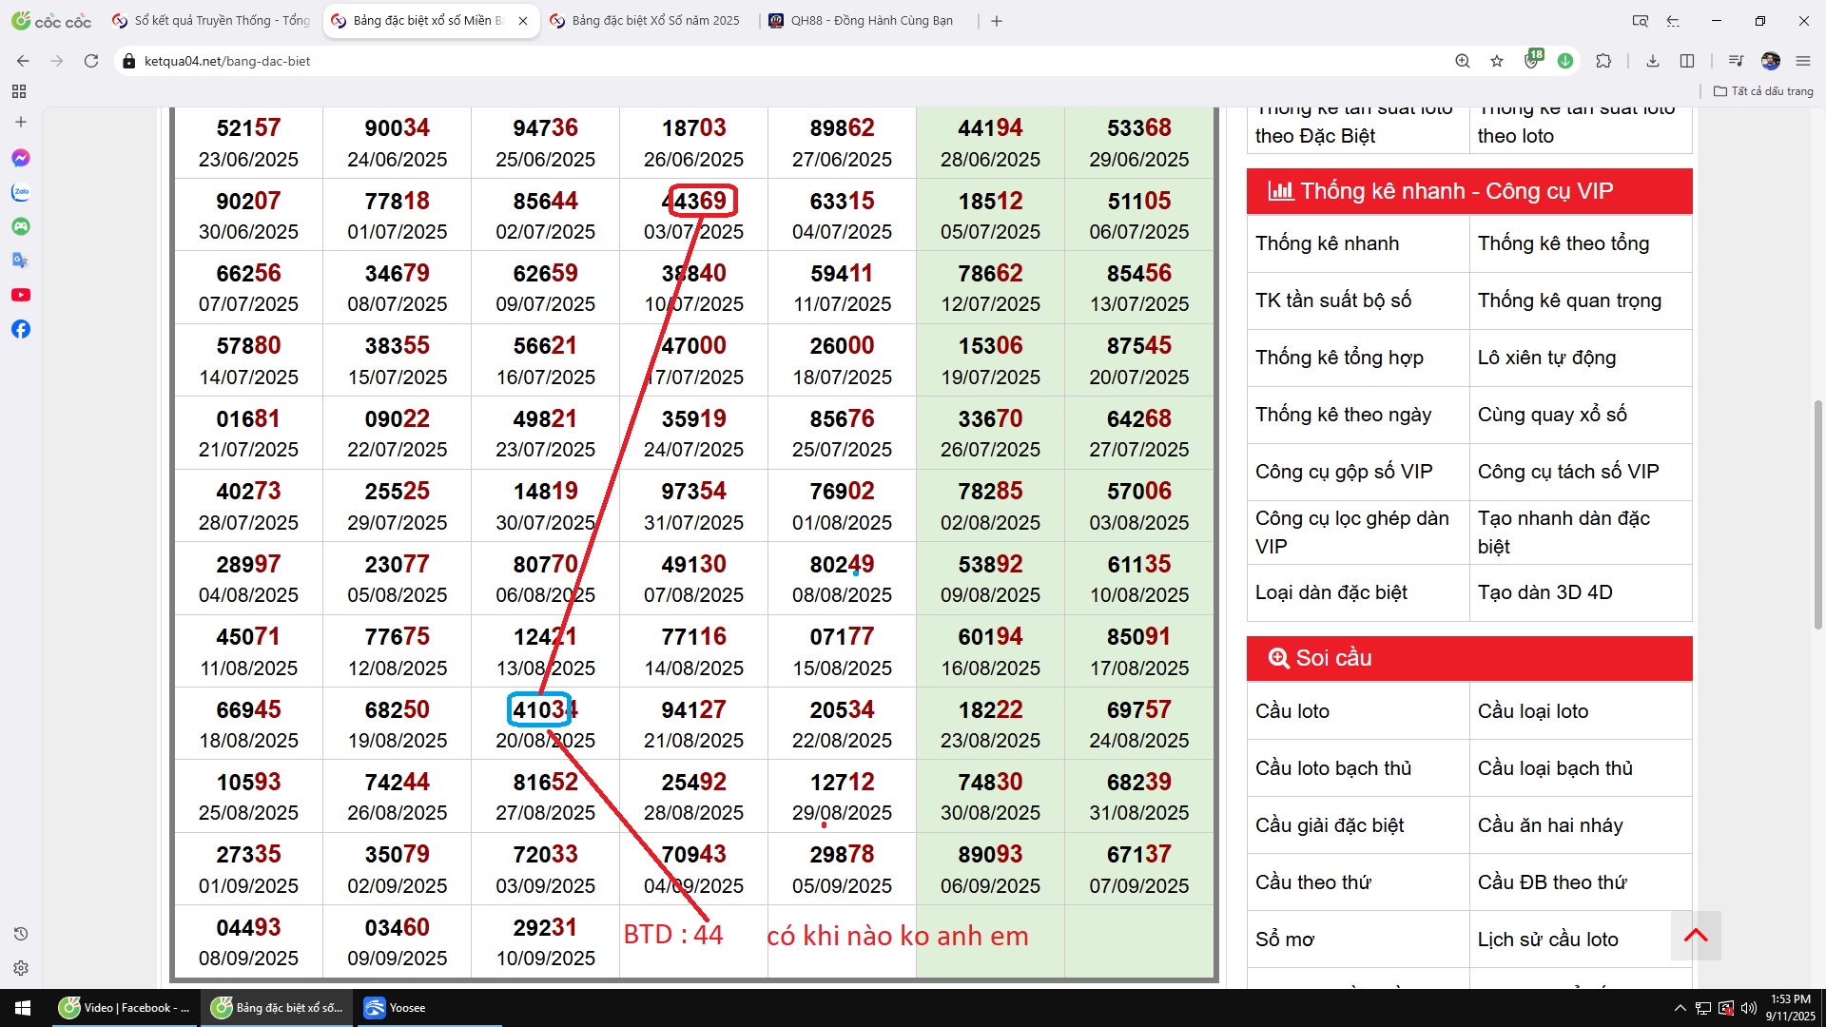
Task: Click the page vertical scrollbar
Action: click(1818, 513)
